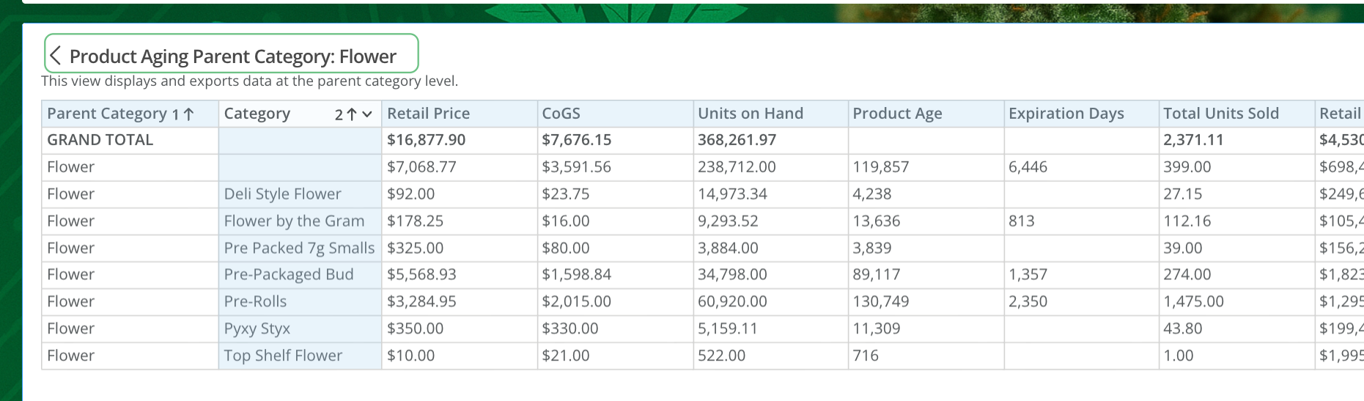Click the Product Aging Parent Category: Flower button
Image resolution: width=1364 pixels, height=401 pixels.
pos(231,54)
